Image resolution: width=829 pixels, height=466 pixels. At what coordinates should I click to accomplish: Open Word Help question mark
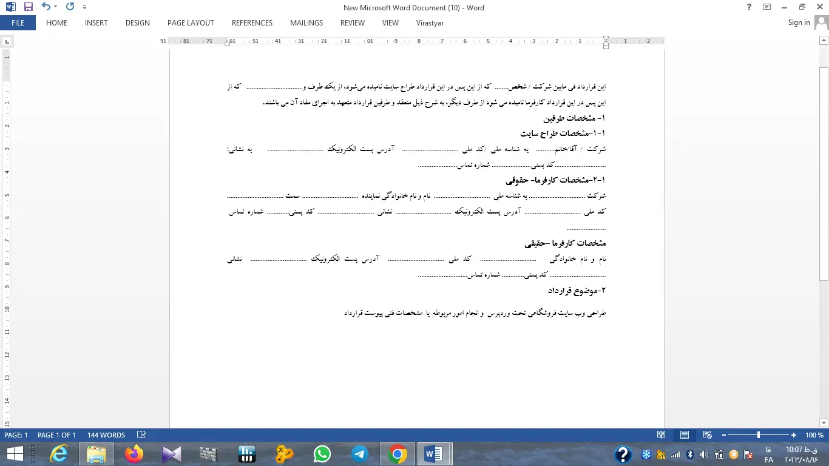pos(749,7)
